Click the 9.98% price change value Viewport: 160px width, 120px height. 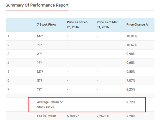click(x=131, y=54)
